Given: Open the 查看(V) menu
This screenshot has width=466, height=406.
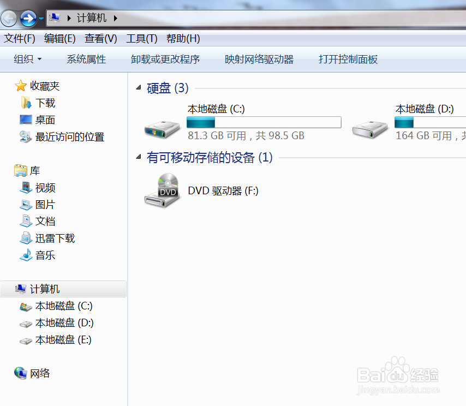Looking at the screenshot, I should 101,38.
